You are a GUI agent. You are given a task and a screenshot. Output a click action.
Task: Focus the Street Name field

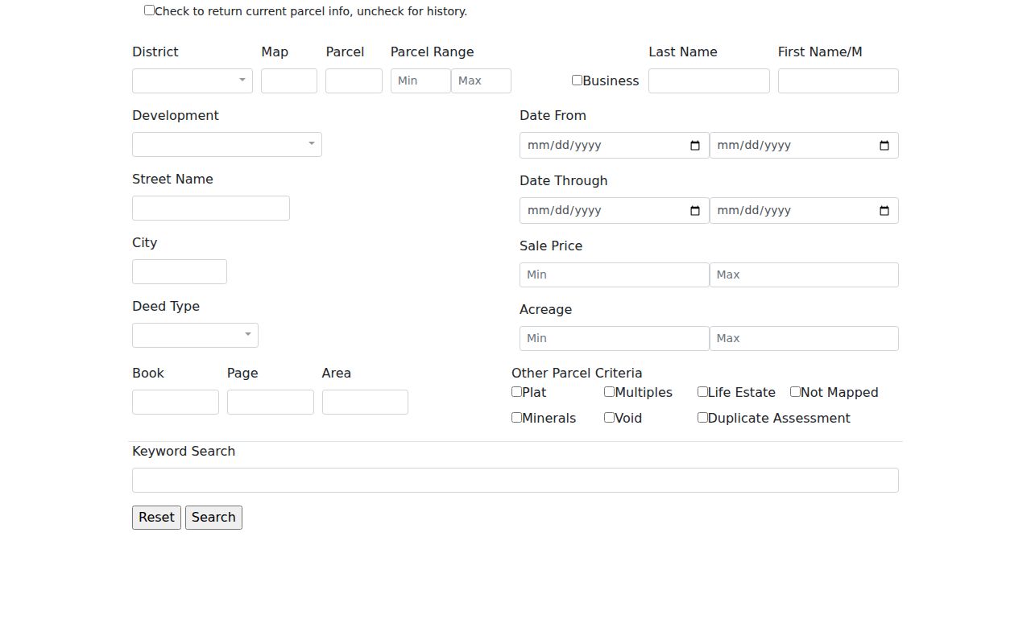[211, 208]
